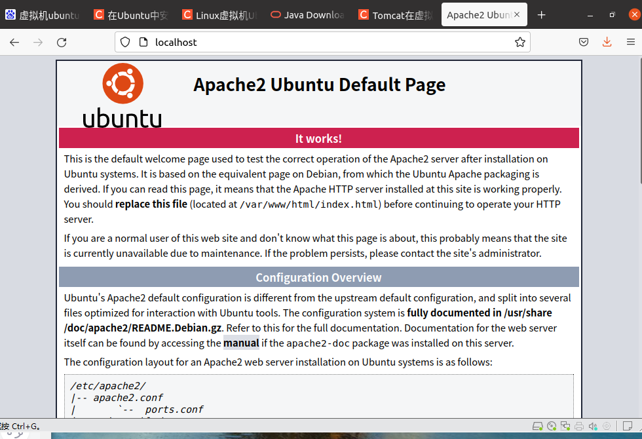This screenshot has width=642, height=439.
Task: Open the shield tracking protection icon
Action: [125, 42]
